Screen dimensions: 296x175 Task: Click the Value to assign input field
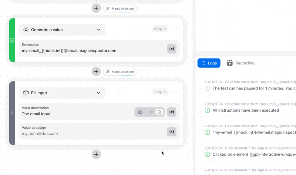tap(92, 132)
